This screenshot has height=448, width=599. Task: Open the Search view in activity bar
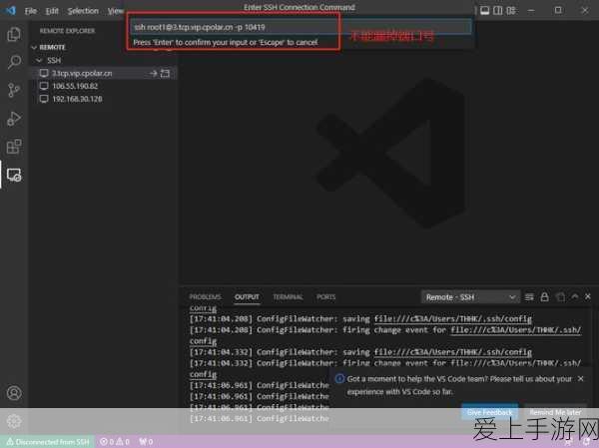(14, 62)
